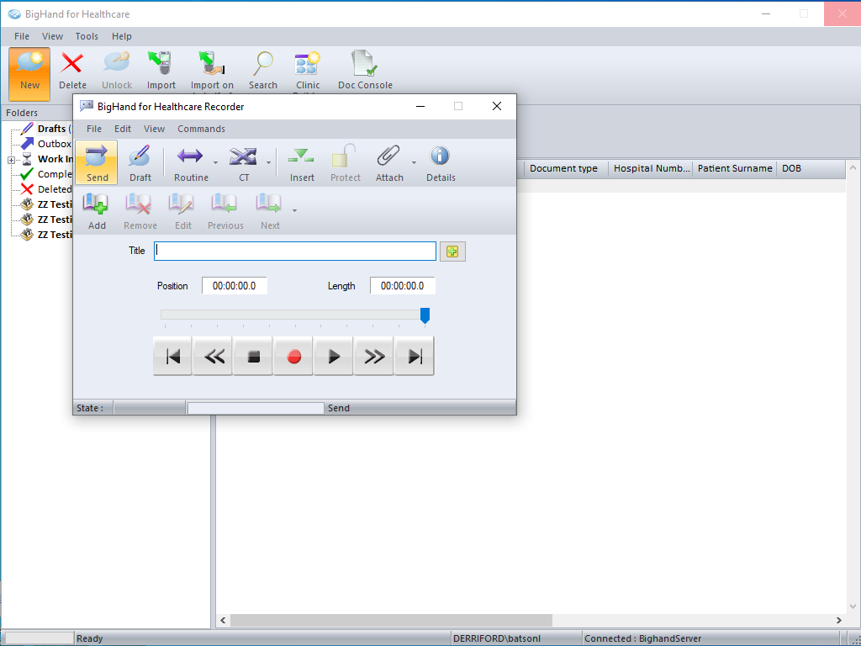Save dictation as Draft in the Recorder

140,162
